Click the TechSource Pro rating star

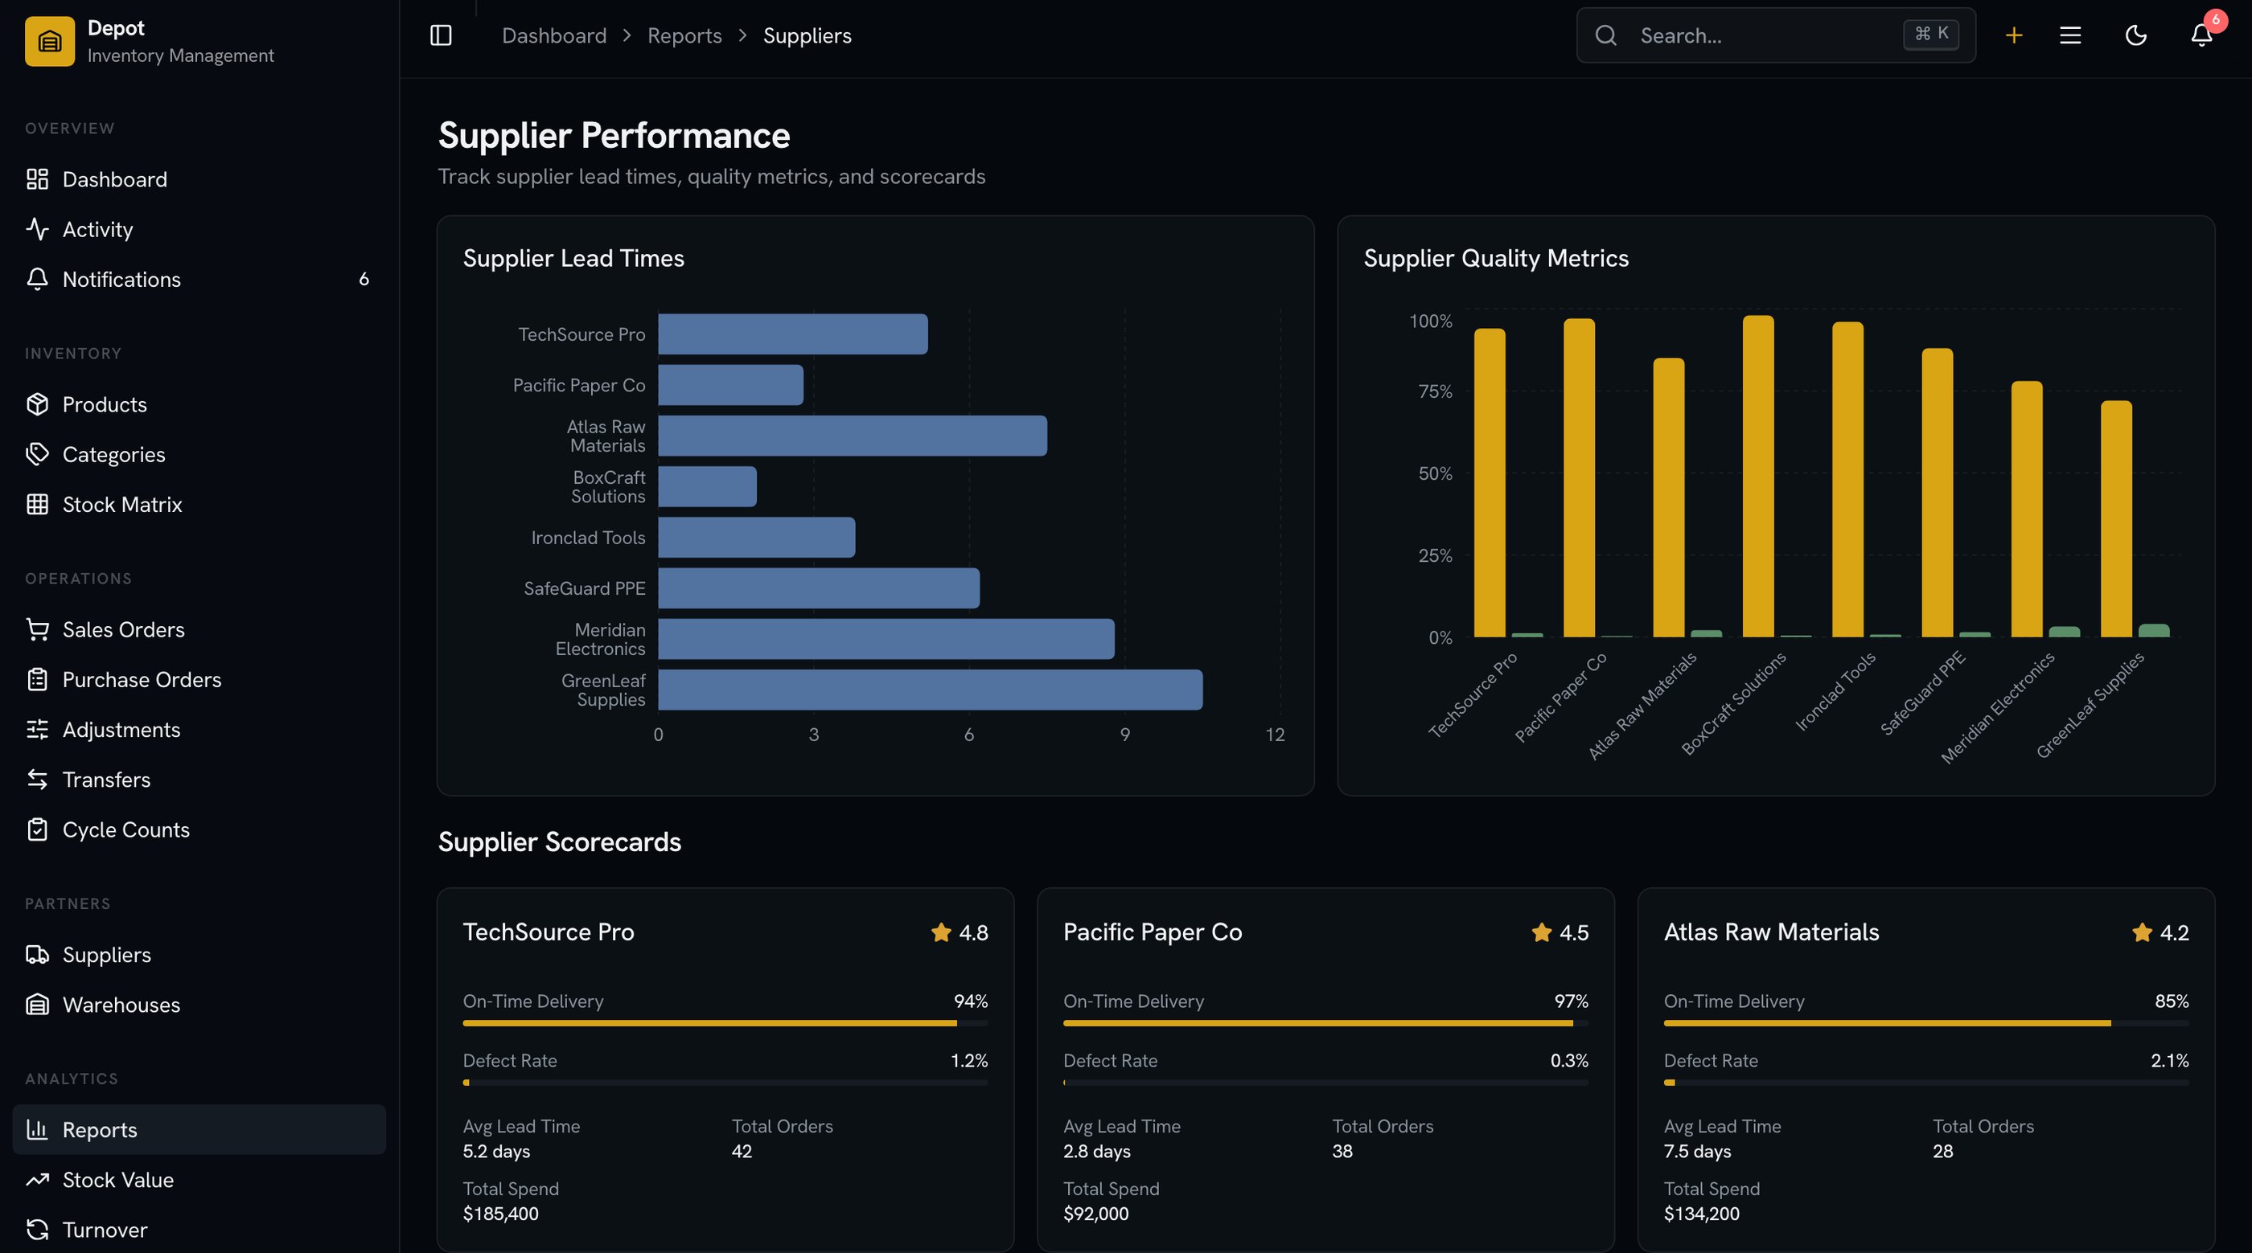click(941, 932)
